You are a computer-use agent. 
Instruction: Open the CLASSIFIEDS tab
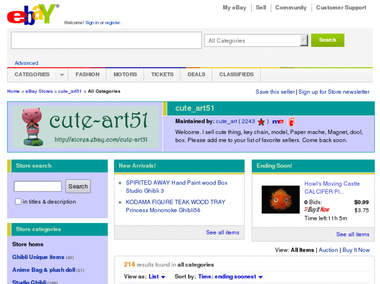(236, 75)
